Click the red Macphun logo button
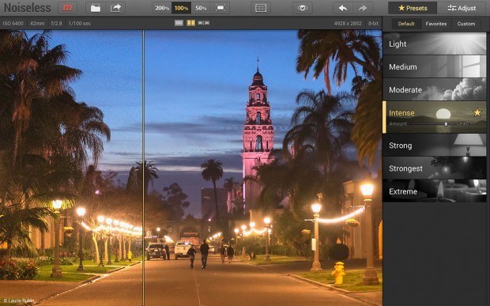The height and width of the screenshot is (306, 490). 67,8
